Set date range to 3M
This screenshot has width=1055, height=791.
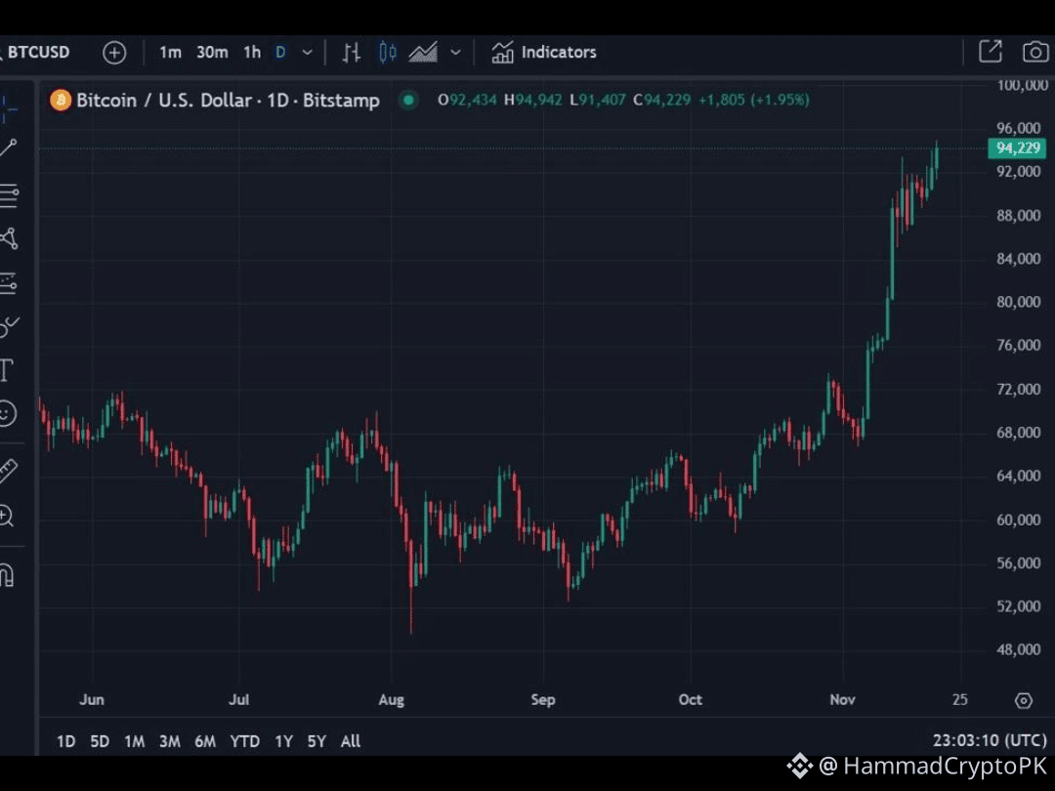(x=170, y=741)
